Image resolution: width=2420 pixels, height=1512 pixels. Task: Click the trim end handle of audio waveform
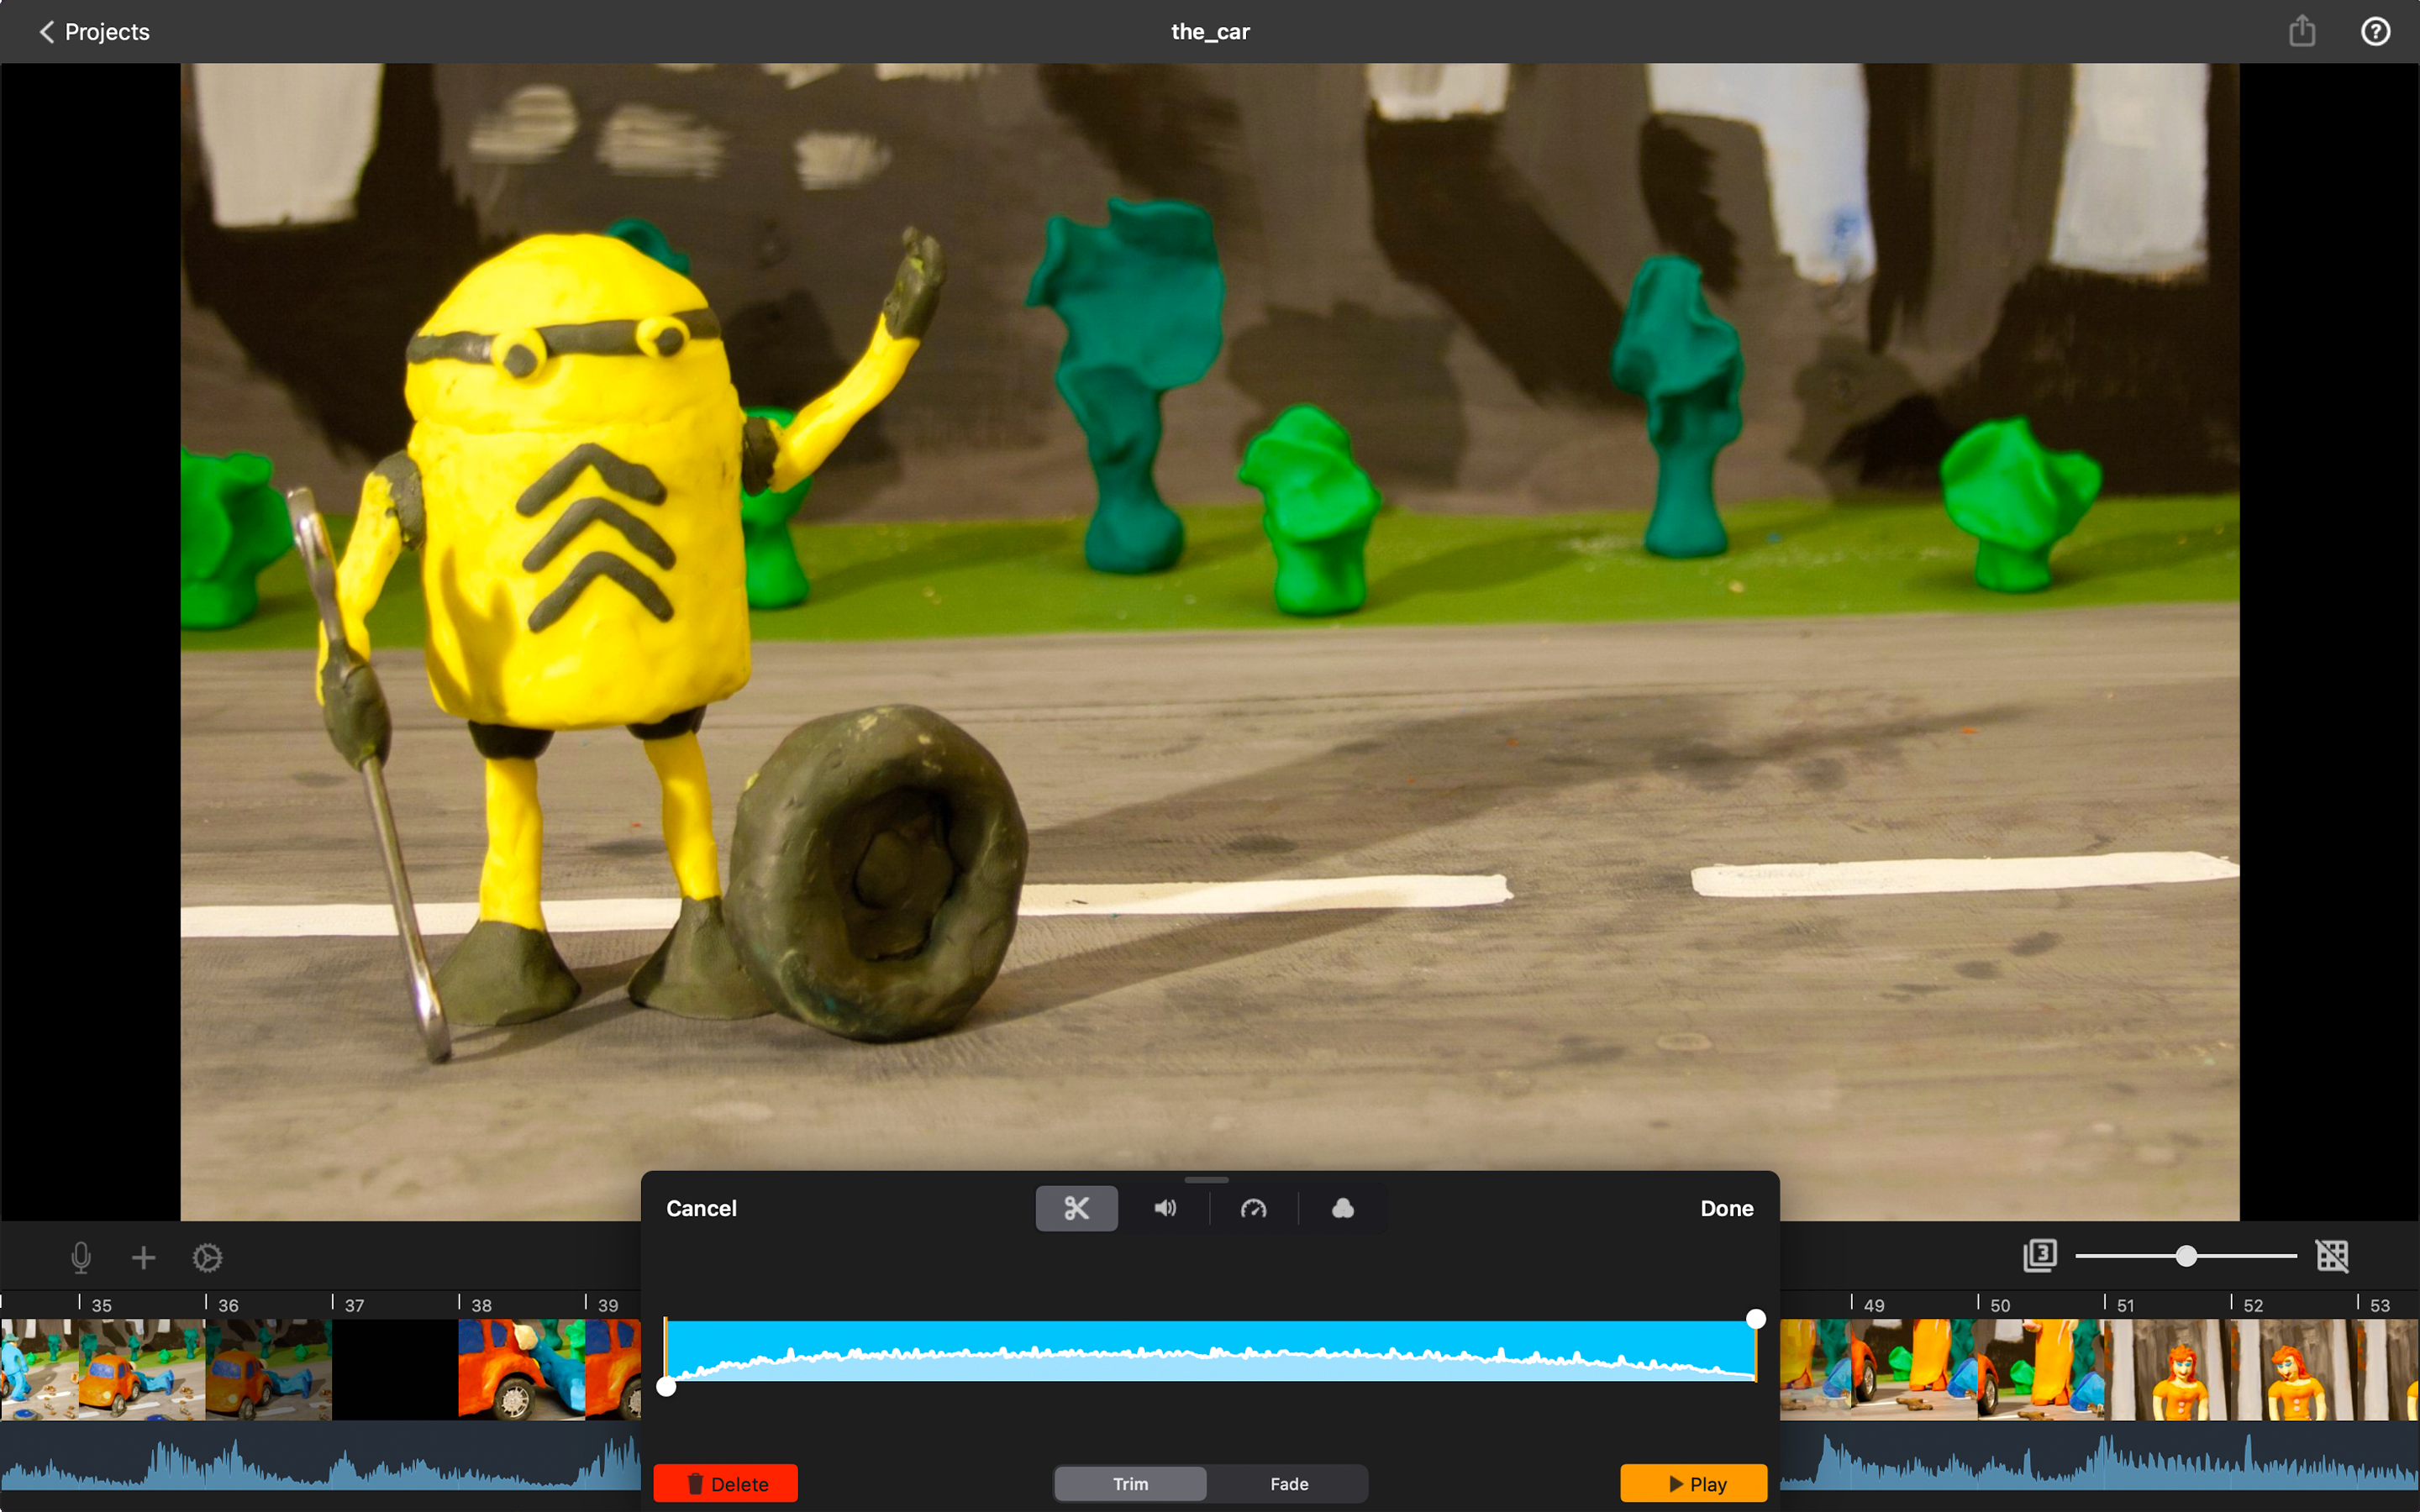[1755, 1319]
